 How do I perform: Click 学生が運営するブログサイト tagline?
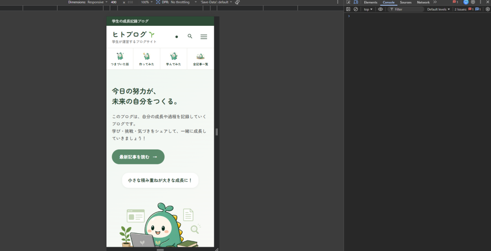click(x=134, y=42)
